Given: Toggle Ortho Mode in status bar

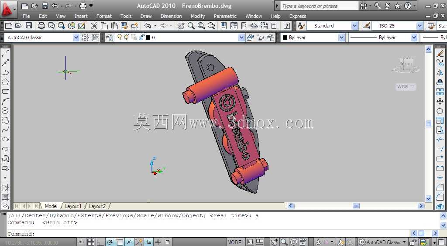Looking at the screenshot, I should tap(100, 243).
